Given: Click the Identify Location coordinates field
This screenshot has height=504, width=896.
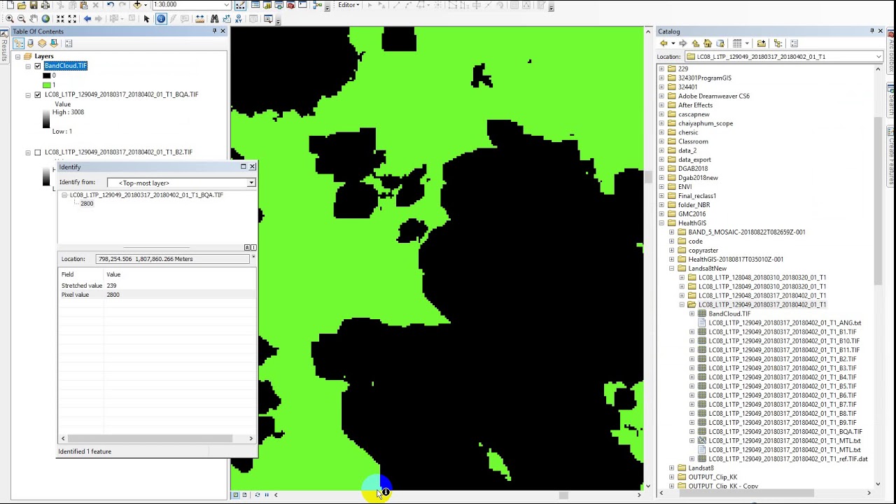Looking at the screenshot, I should [x=172, y=259].
